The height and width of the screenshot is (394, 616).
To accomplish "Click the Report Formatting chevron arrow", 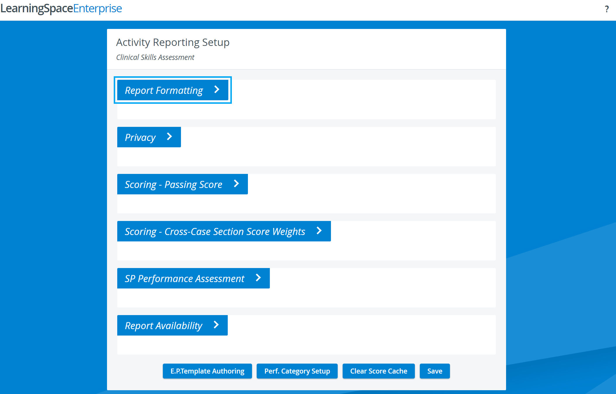I will [x=217, y=89].
